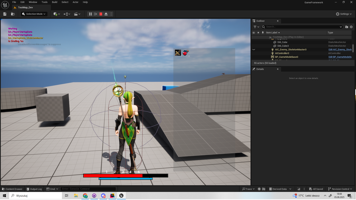Select the Details panel tab
Image resolution: width=356 pixels, height=200 pixels.
pyautogui.click(x=260, y=69)
